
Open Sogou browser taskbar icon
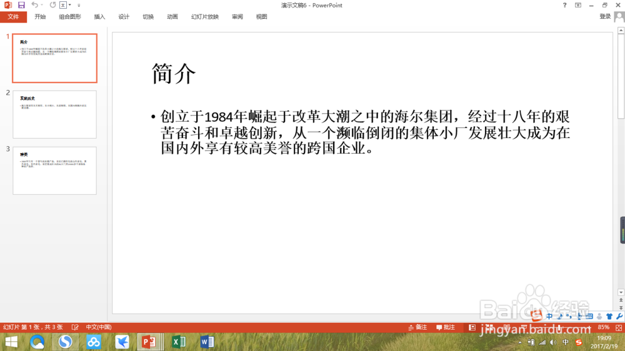click(x=66, y=342)
